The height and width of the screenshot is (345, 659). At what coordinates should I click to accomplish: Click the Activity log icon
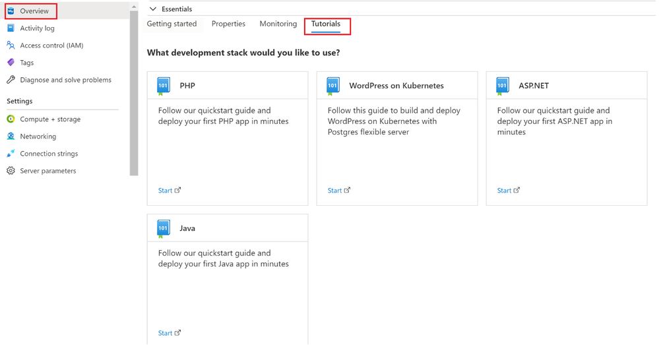point(11,28)
